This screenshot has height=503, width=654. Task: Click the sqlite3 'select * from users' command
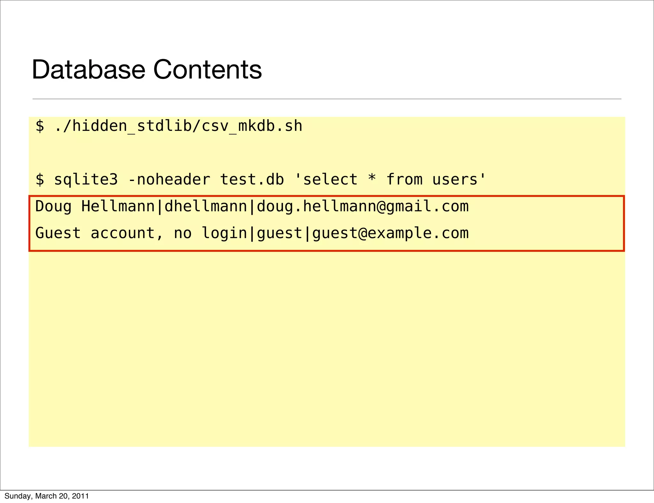point(260,179)
